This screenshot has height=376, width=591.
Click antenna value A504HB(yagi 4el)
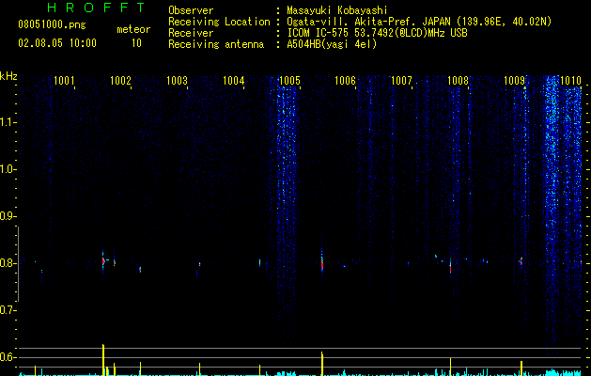point(332,44)
